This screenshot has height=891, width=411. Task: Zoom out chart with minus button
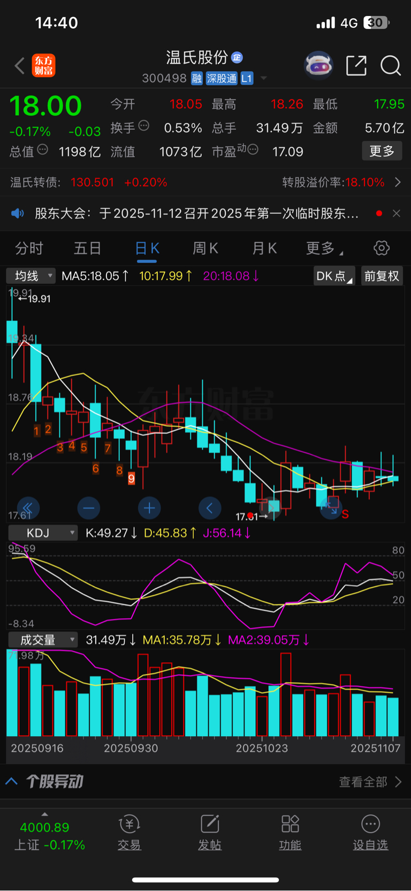(x=89, y=508)
